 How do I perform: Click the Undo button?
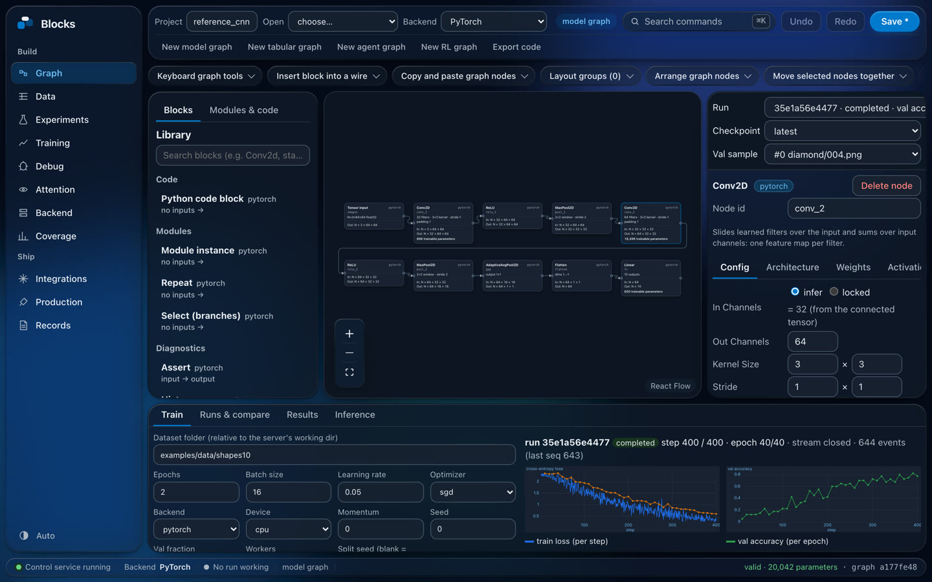801,21
